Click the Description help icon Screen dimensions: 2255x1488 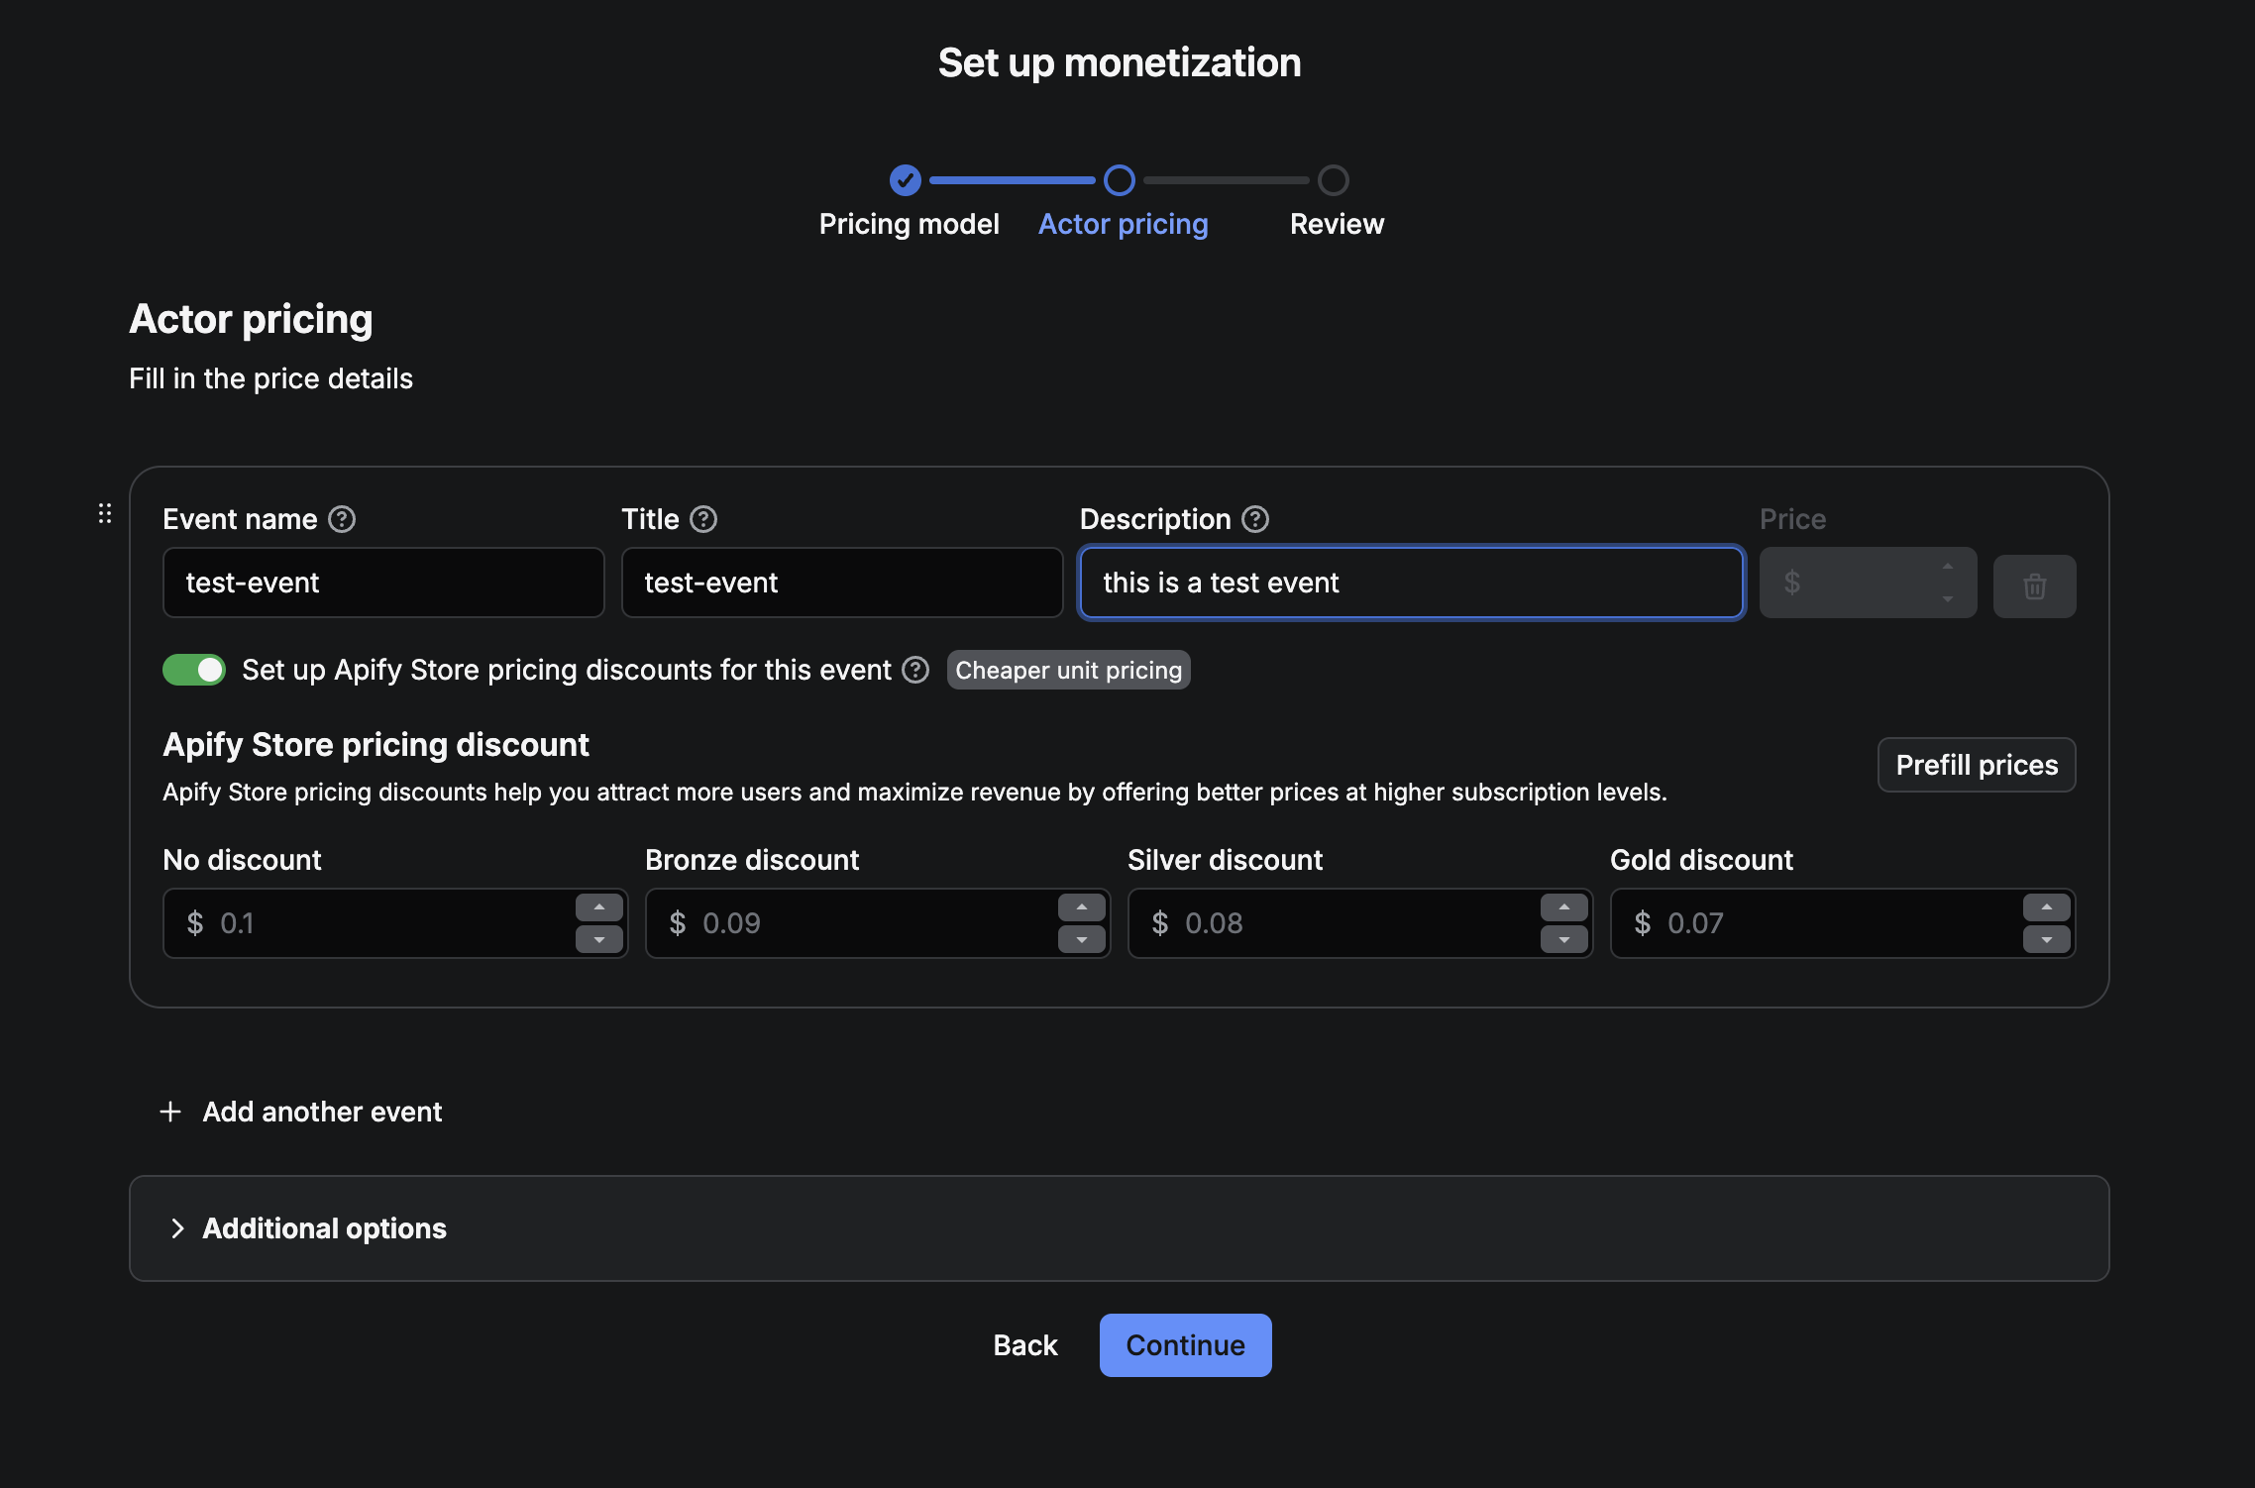coord(1255,519)
